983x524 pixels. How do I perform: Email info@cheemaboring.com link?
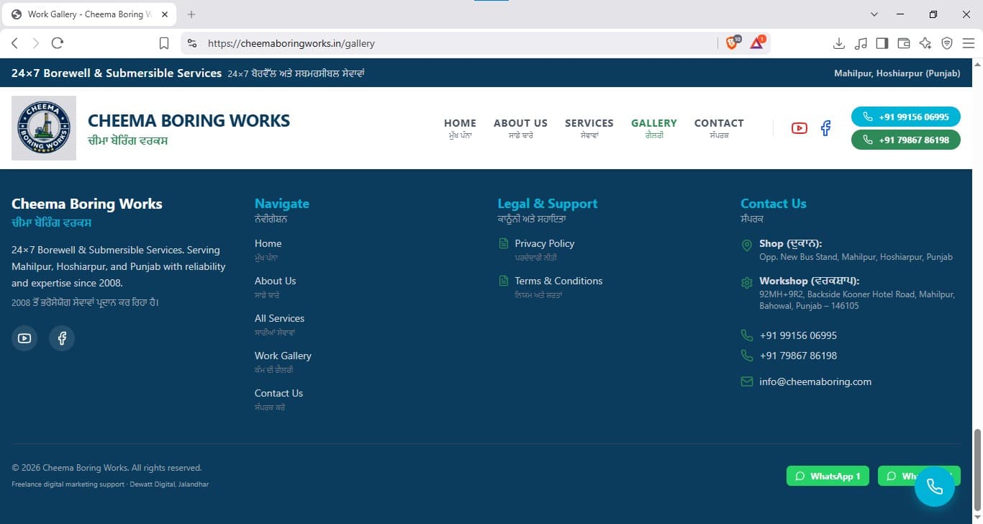click(815, 381)
